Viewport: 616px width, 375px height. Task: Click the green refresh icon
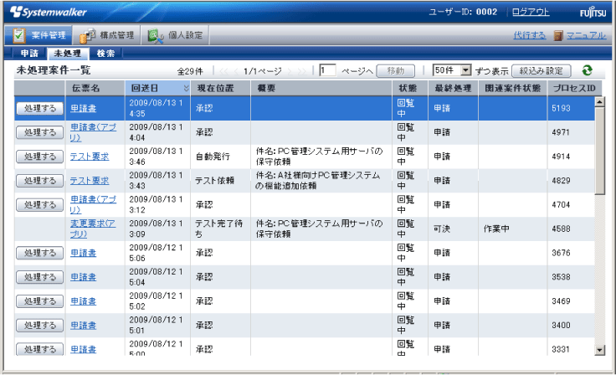pyautogui.click(x=588, y=71)
